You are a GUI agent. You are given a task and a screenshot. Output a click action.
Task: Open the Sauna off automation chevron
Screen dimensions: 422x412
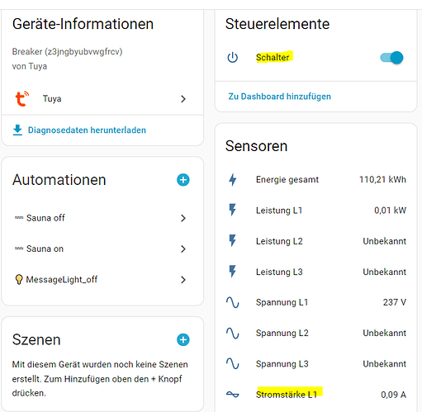[x=183, y=218]
